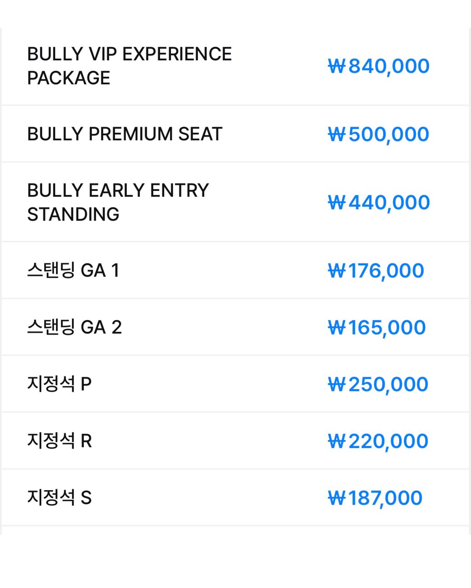Click the word STANDING in early entry row
This screenshot has width=471, height=588.
(73, 214)
